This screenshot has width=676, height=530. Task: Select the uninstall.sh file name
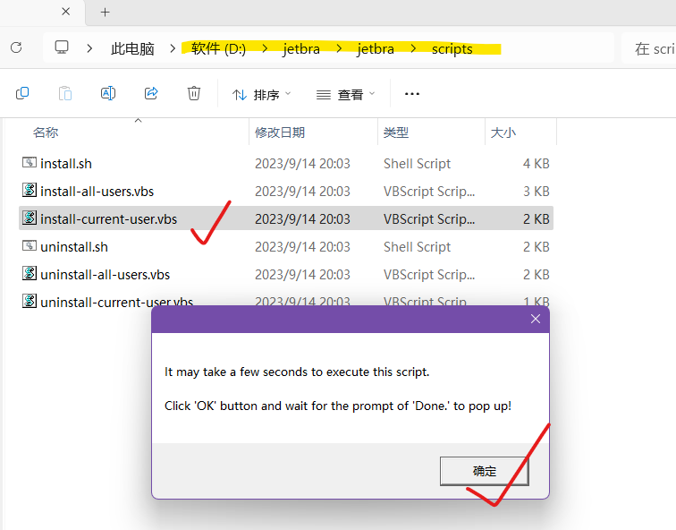click(x=74, y=247)
